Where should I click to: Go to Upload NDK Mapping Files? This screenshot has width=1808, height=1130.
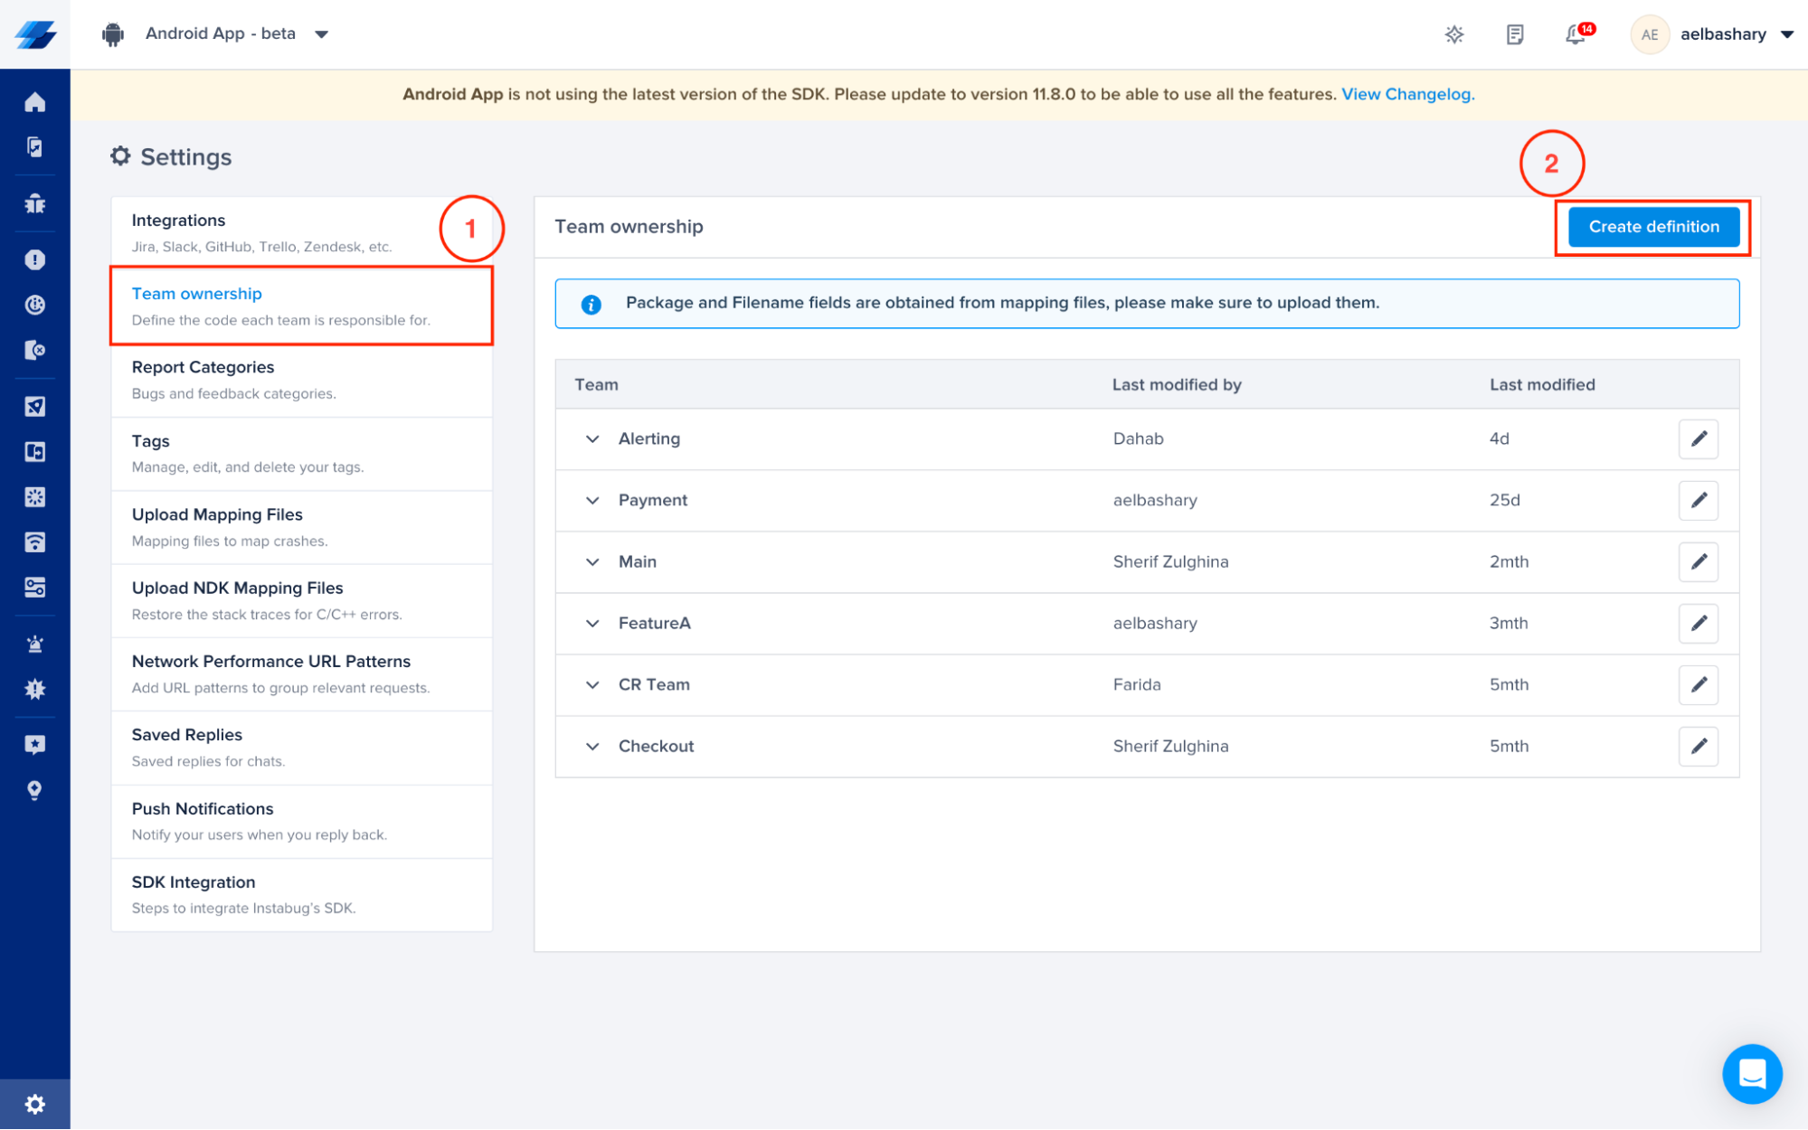[301, 600]
